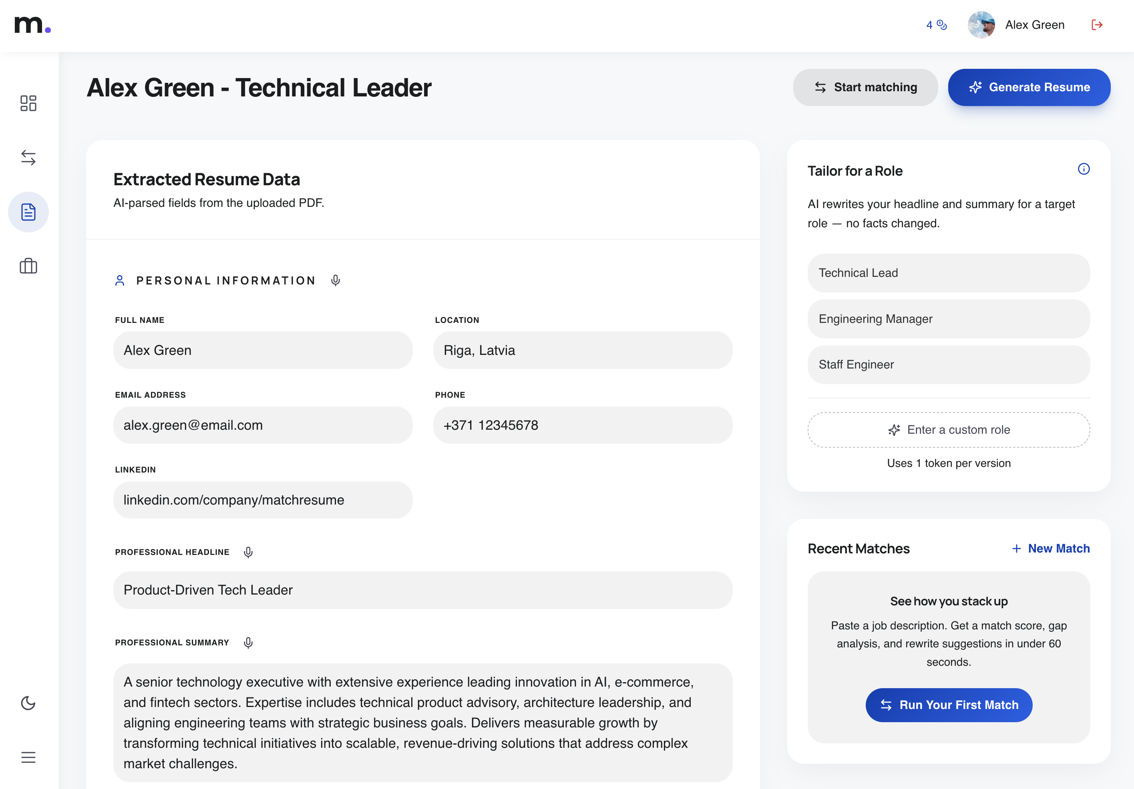The height and width of the screenshot is (789, 1134).
Task: Select the Technical Lead role option
Action: pyautogui.click(x=949, y=273)
